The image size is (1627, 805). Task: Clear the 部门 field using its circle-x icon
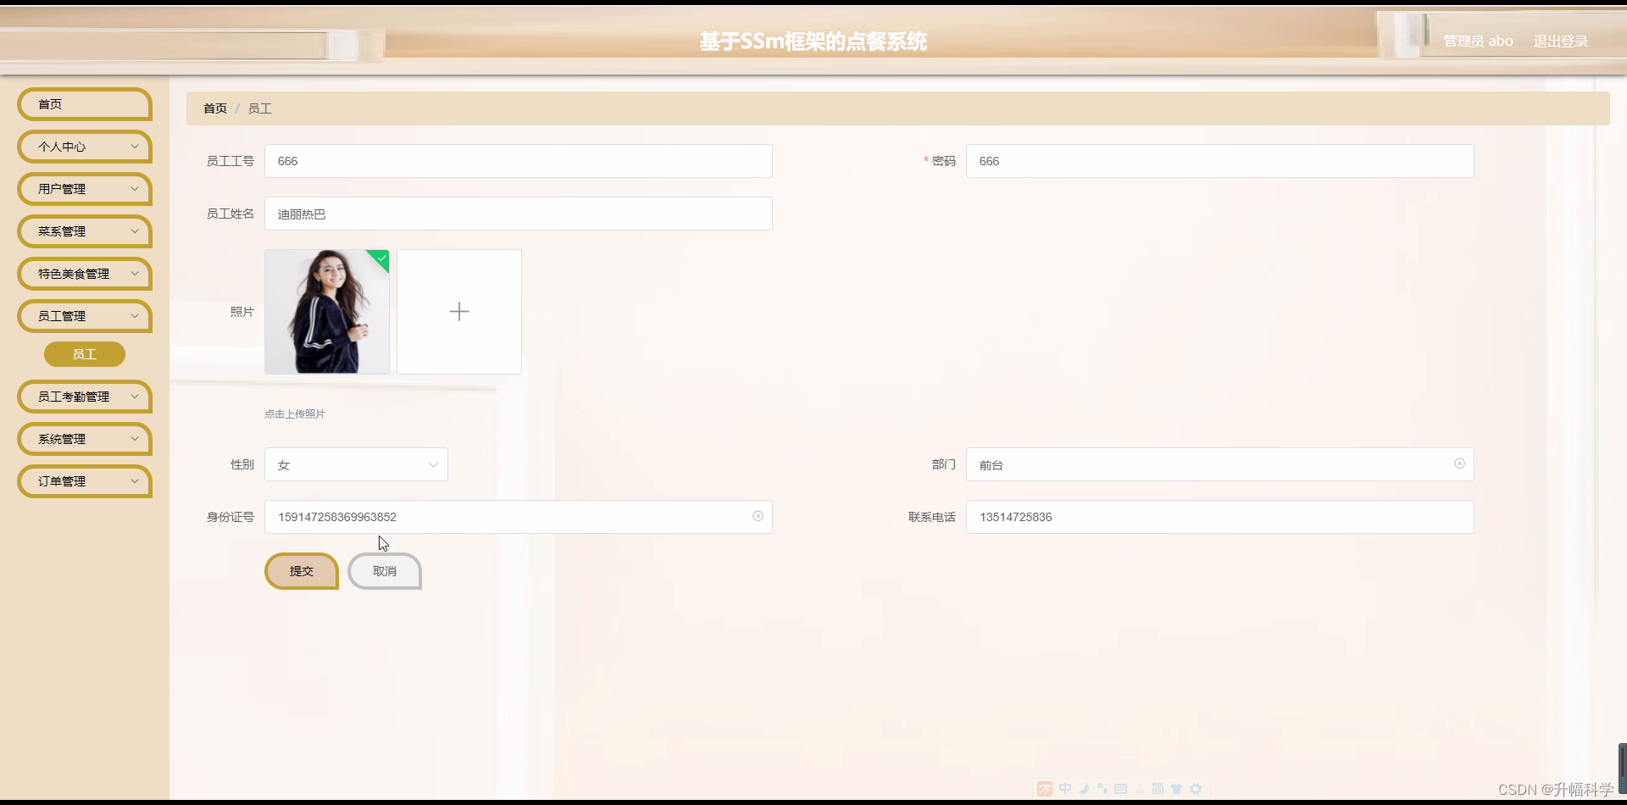tap(1459, 464)
